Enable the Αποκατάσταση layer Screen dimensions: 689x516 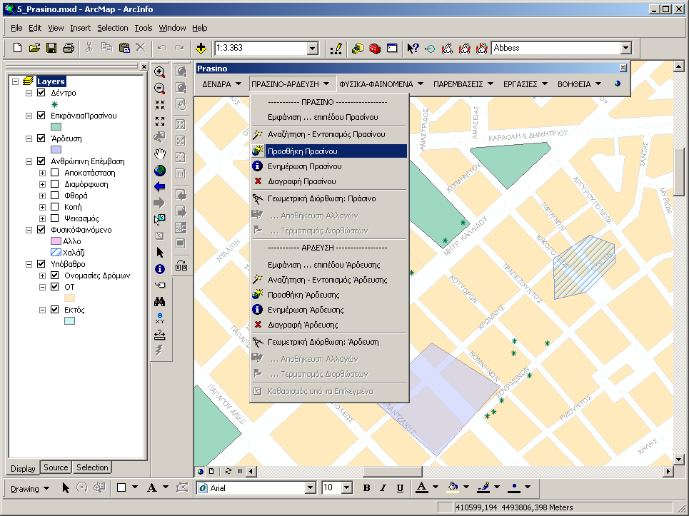coord(55,173)
